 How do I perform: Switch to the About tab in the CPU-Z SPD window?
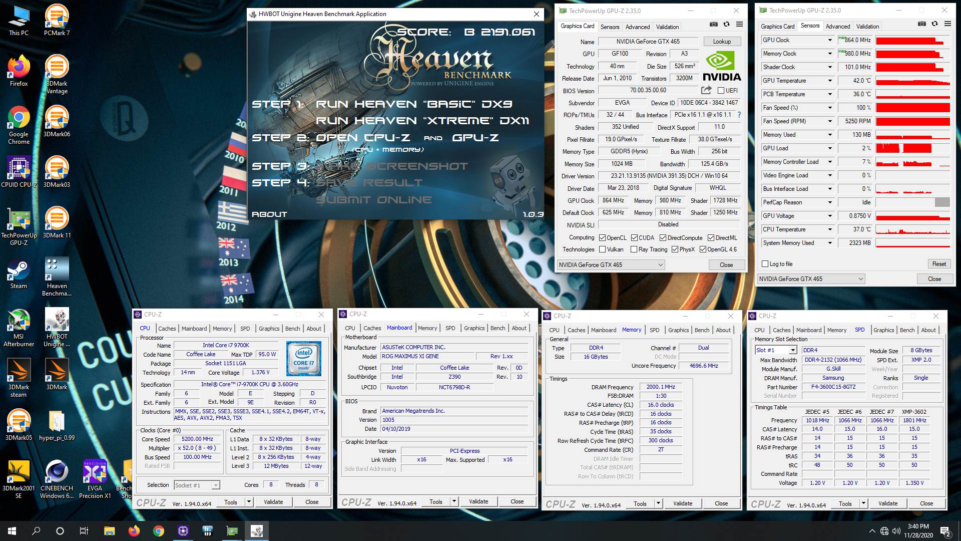pos(928,330)
